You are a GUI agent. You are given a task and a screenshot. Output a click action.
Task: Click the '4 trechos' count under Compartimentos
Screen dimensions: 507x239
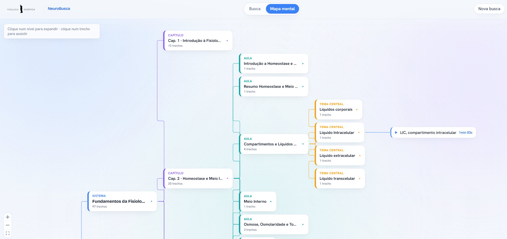pos(250,149)
